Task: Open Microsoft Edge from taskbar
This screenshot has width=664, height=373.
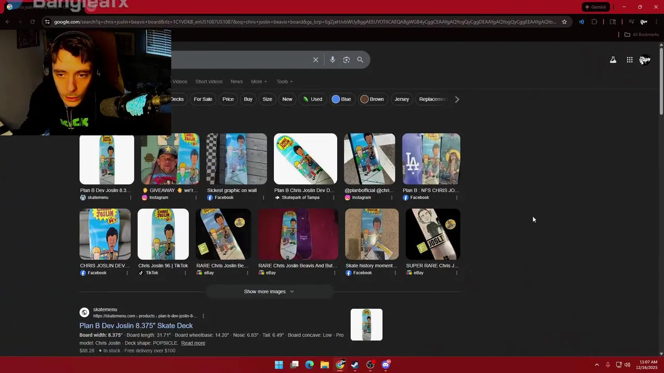Action: coord(309,365)
